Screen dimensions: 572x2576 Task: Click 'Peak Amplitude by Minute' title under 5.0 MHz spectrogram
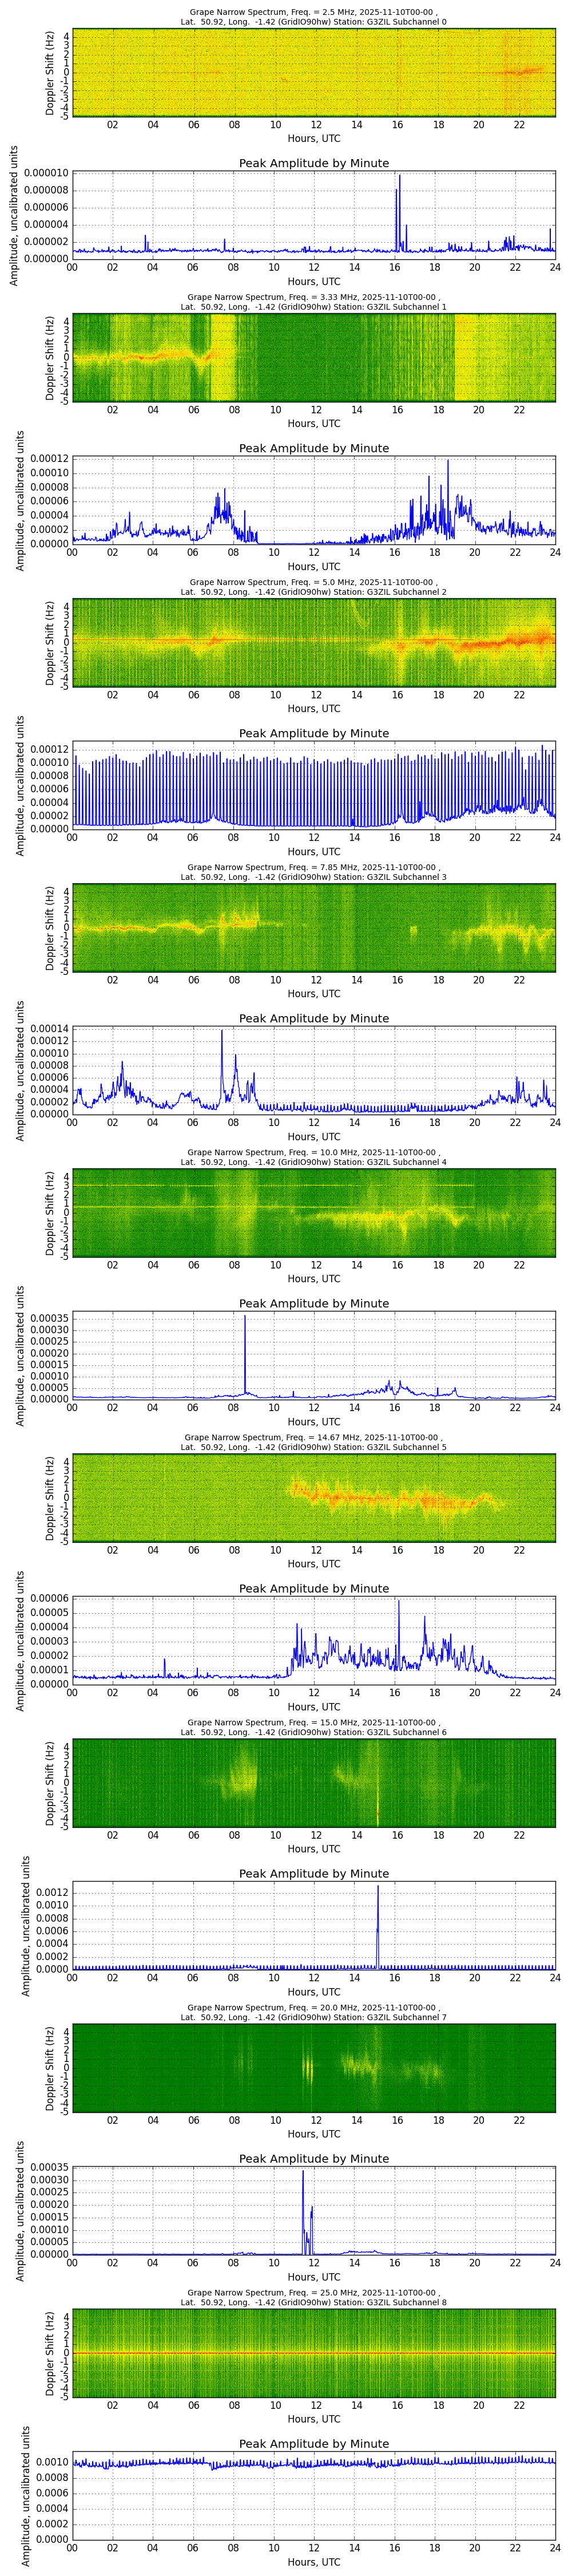pyautogui.click(x=313, y=733)
